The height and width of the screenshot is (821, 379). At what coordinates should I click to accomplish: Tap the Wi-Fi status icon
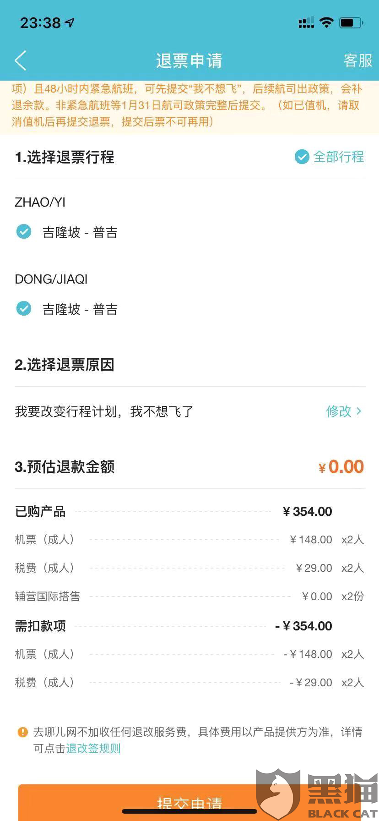326,22
